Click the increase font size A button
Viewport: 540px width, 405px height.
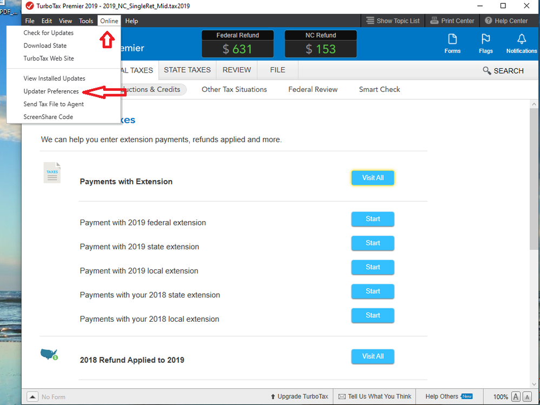(x=516, y=397)
